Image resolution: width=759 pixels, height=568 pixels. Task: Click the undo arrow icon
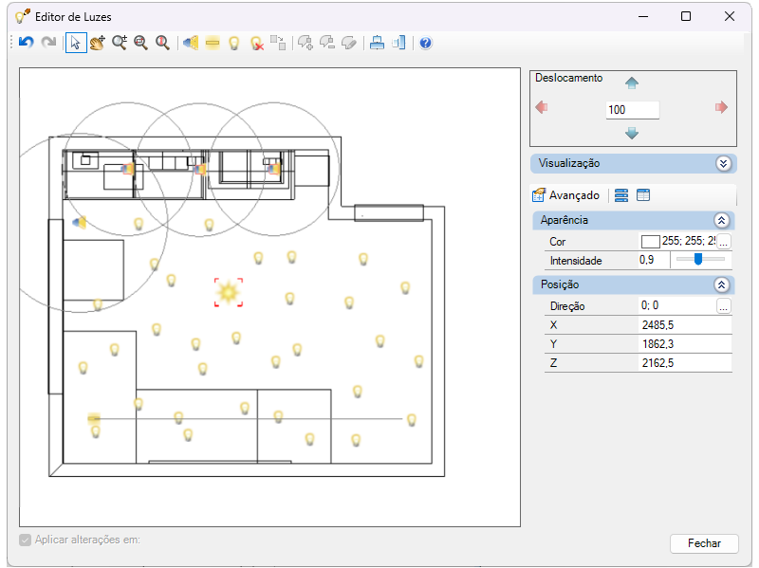(x=27, y=43)
